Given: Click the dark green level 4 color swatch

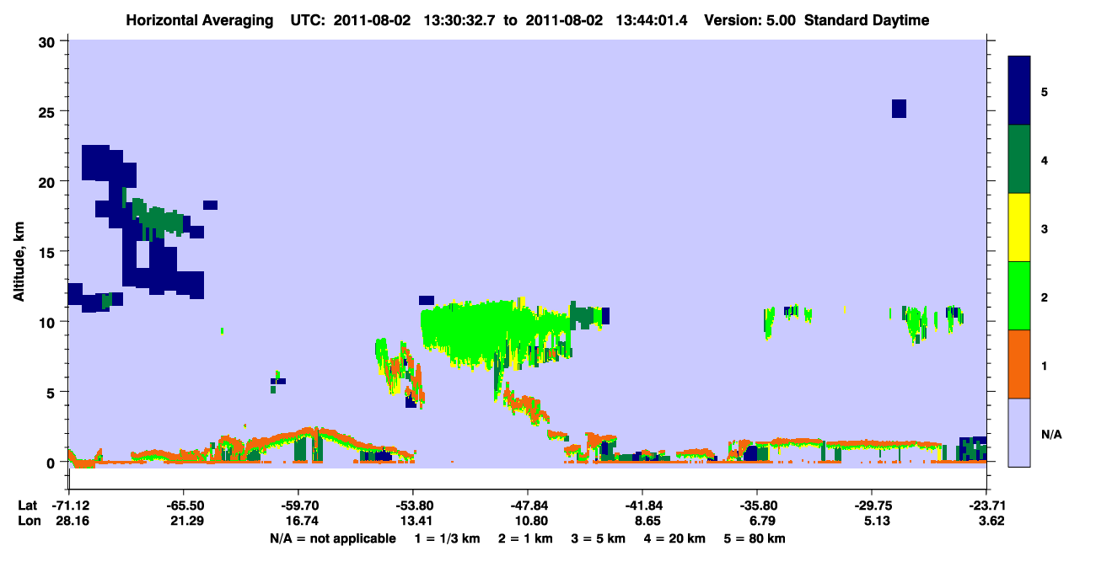Looking at the screenshot, I should pos(1019,159).
